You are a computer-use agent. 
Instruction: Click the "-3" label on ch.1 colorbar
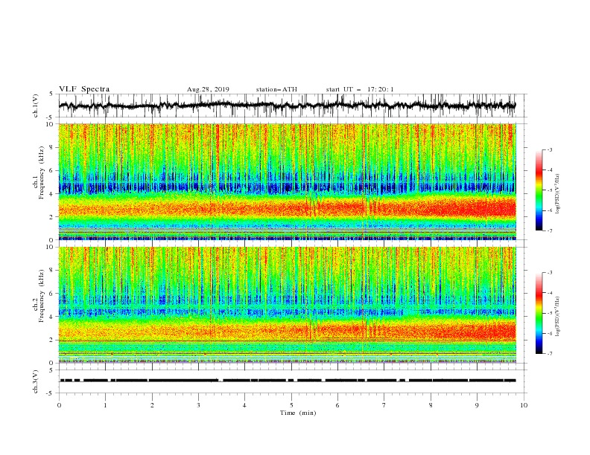click(549, 149)
